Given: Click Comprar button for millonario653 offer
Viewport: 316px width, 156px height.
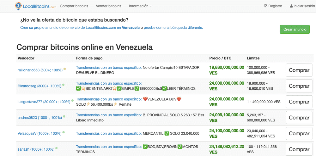Looking at the screenshot, I should (299, 70).
